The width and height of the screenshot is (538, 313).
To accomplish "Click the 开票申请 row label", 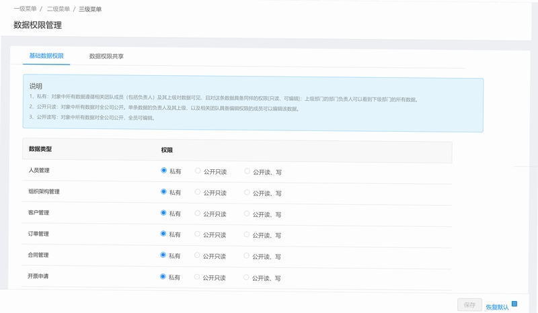I will click(38, 276).
